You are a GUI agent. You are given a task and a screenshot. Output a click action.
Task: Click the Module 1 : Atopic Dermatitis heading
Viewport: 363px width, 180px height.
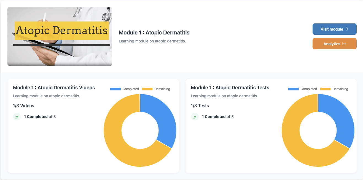[154, 33]
